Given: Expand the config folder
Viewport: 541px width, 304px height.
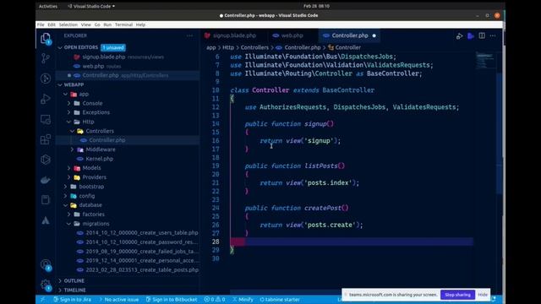Looking at the screenshot, I should coord(66,196).
